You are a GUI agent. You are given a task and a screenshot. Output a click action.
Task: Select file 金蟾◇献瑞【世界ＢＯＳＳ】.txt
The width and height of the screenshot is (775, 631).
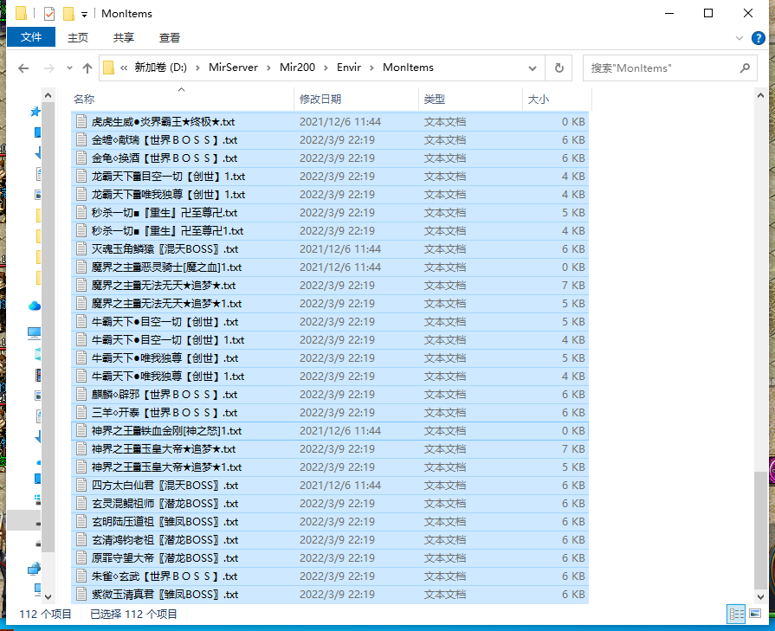click(330, 140)
